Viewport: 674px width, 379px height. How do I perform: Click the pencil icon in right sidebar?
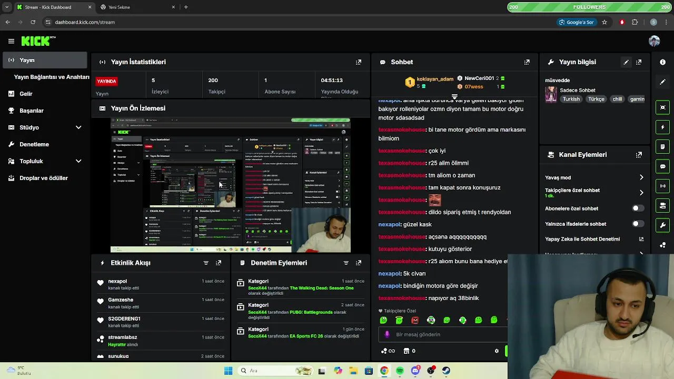(x=662, y=82)
